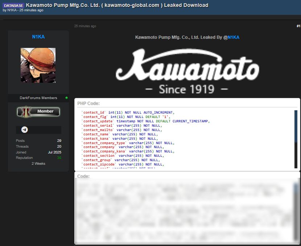
Task: Click the 'Code:' header of blurred box
Action: click(83, 176)
